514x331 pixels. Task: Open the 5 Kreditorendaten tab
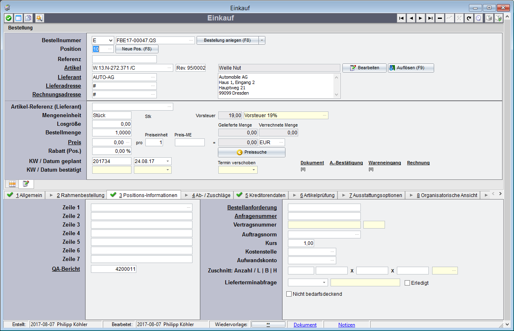coord(261,195)
